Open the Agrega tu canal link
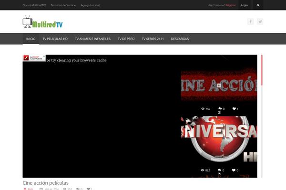The image size is (286, 190). pyautogui.click(x=90, y=5)
